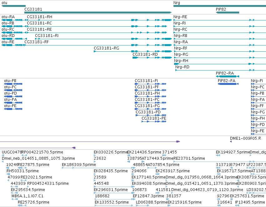
Task: Click the otu-RB transcript label
Action: click(8, 23)
